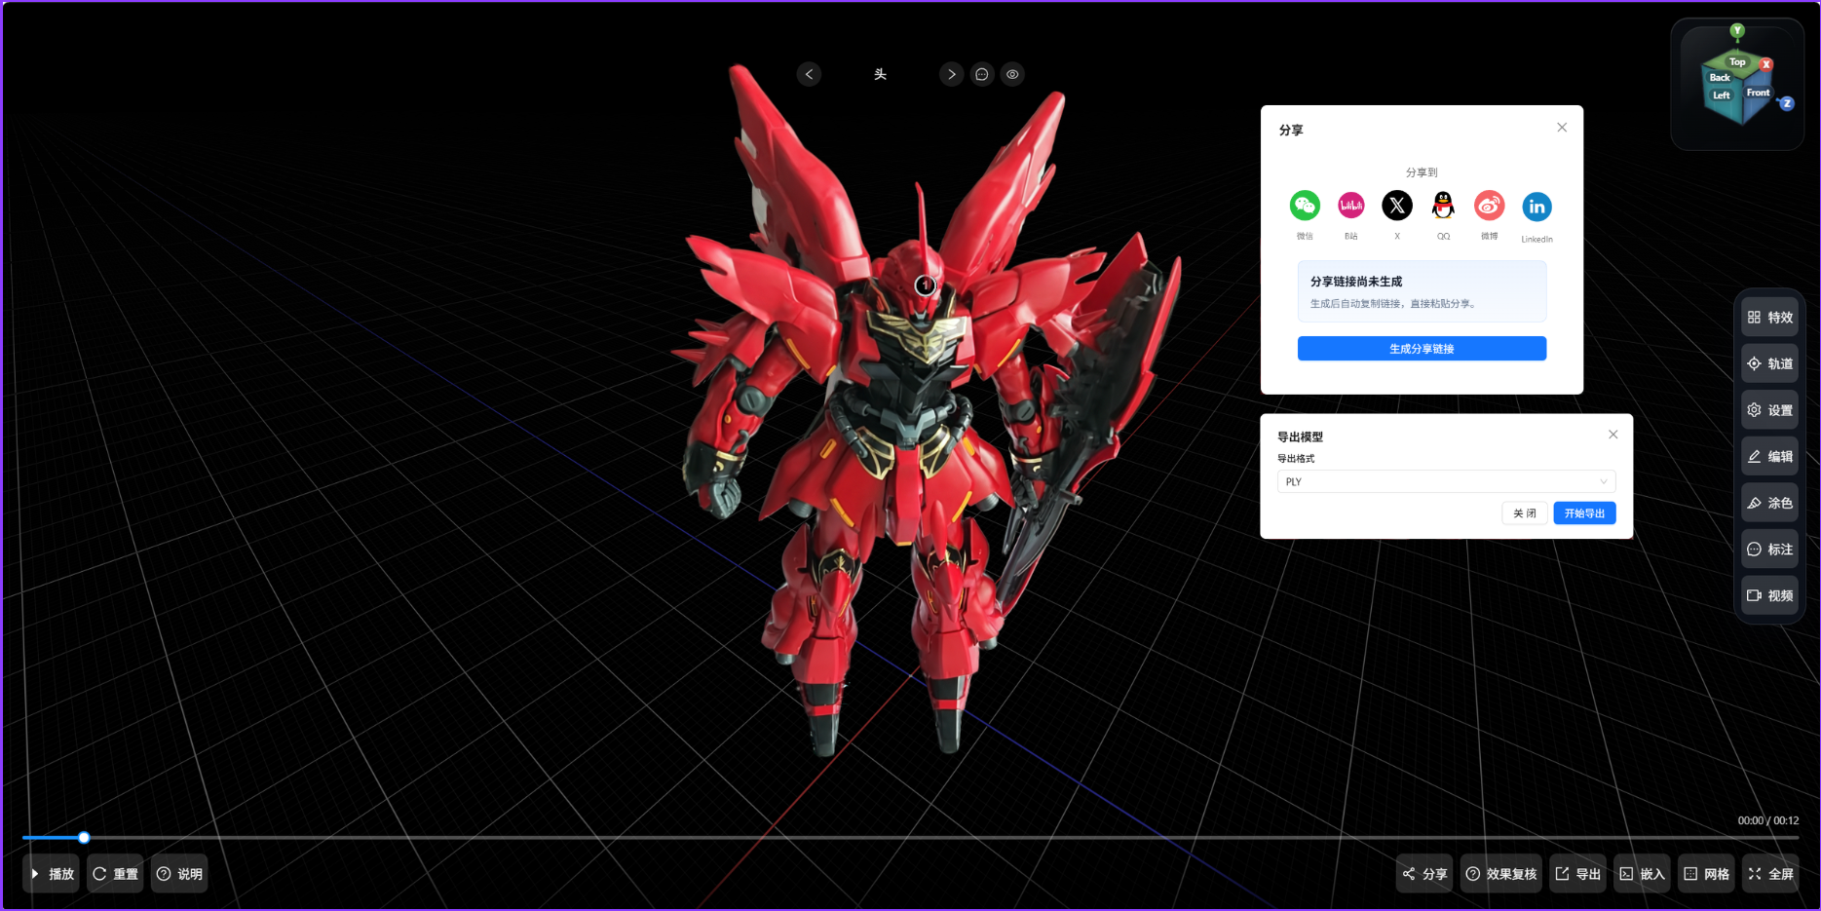Image resolution: width=1821 pixels, height=911 pixels.
Task: Share to X
Action: click(x=1397, y=206)
